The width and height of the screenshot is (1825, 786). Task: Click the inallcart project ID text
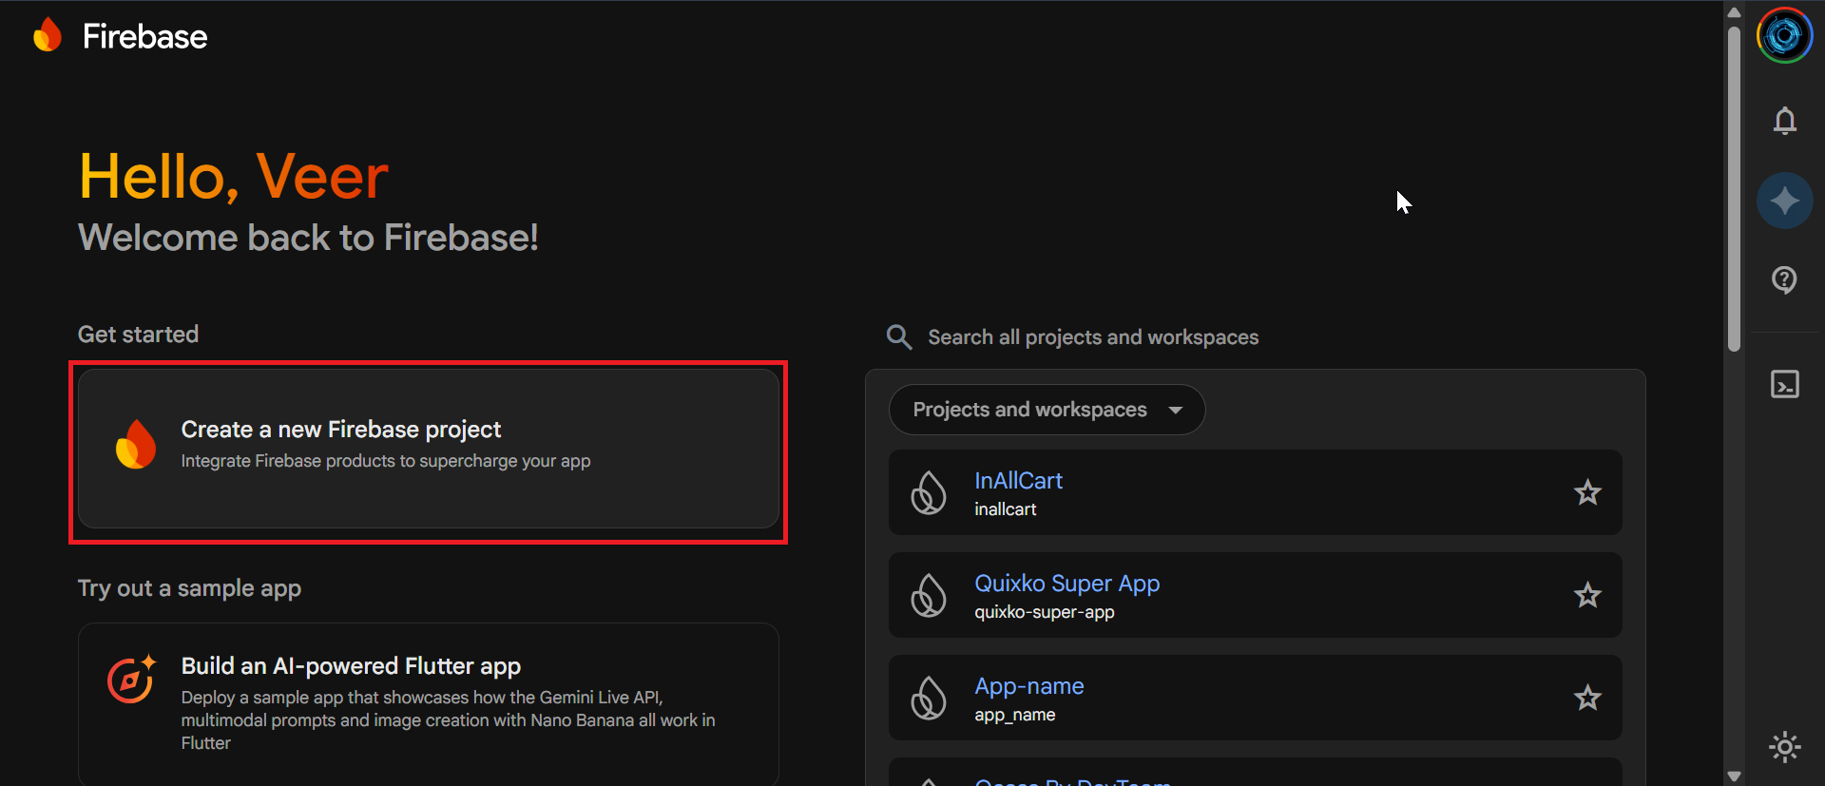click(1005, 509)
